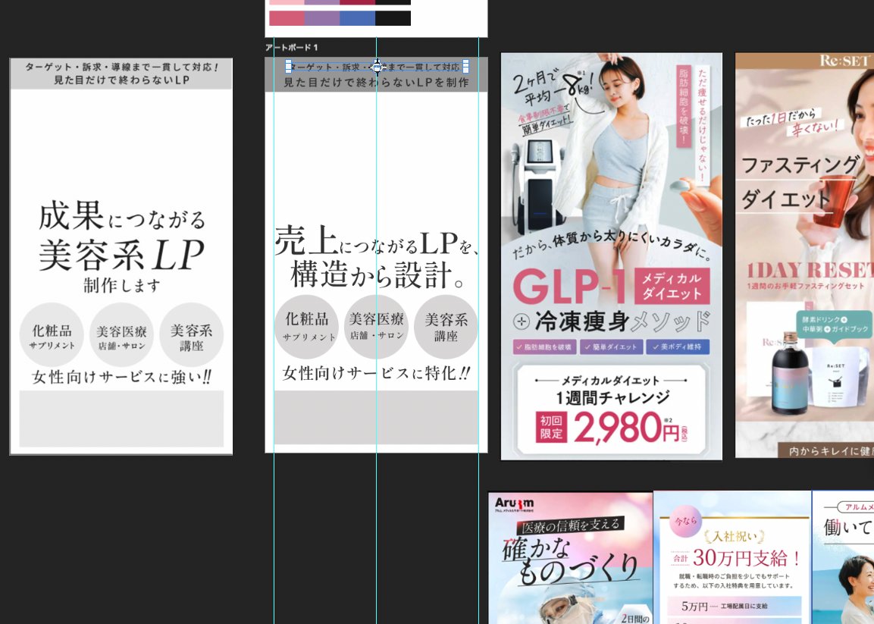Viewport: 874px width, 624px height.
Task: Click the 1週間チャレンジ text
Action: [612, 397]
